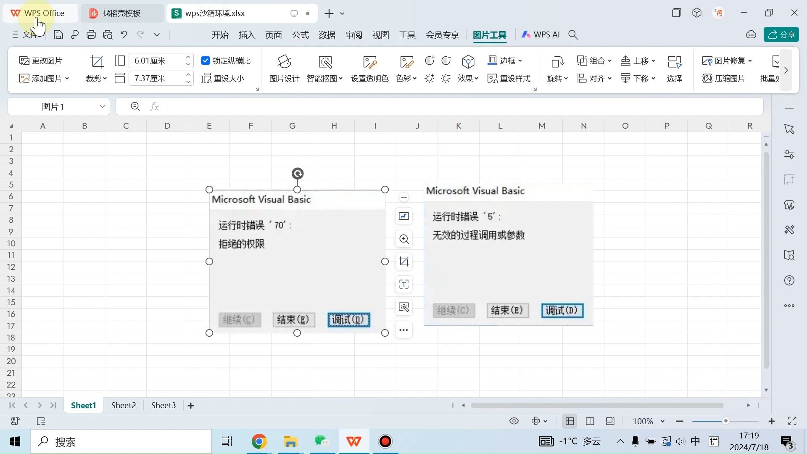The width and height of the screenshot is (807, 454).
Task: Toggle the eye preview icon in the status bar
Action: point(514,421)
